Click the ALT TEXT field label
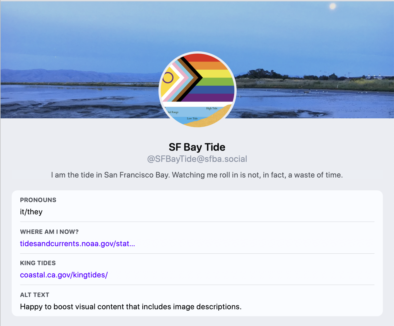The height and width of the screenshot is (326, 394). point(35,295)
